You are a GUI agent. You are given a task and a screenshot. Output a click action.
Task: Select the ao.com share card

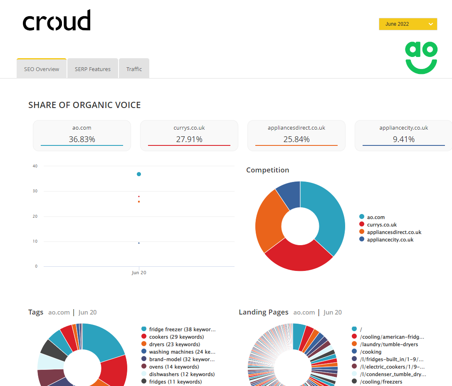click(82, 135)
